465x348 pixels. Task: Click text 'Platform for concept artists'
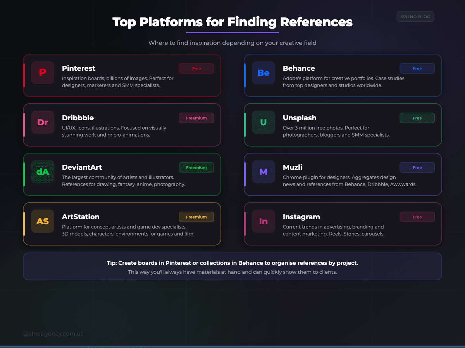(95, 227)
